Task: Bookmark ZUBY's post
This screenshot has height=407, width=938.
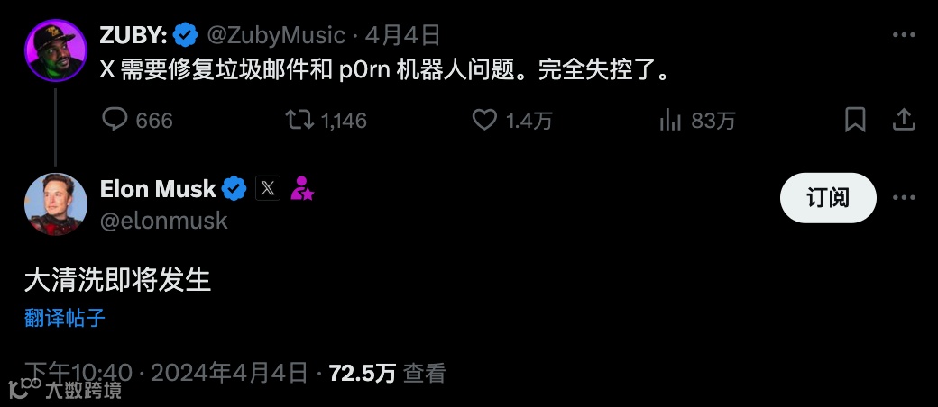Action: tap(855, 120)
